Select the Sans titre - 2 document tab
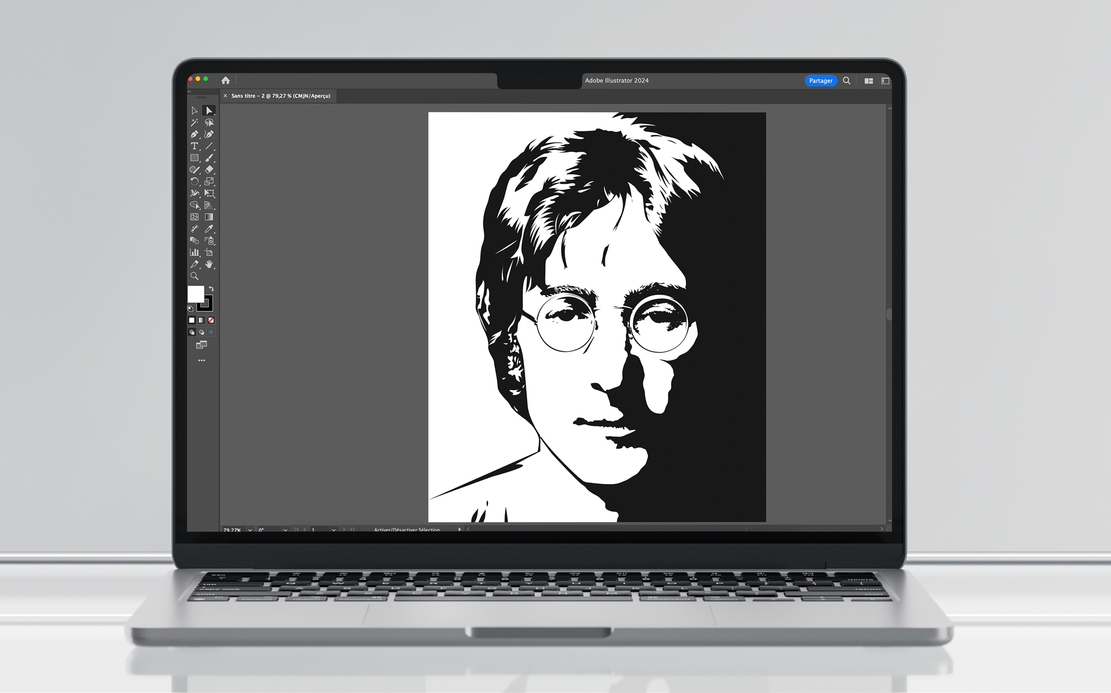 (x=280, y=96)
